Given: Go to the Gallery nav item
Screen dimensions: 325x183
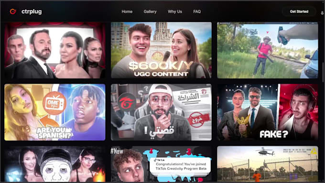Looking at the screenshot, I should coord(150,11).
